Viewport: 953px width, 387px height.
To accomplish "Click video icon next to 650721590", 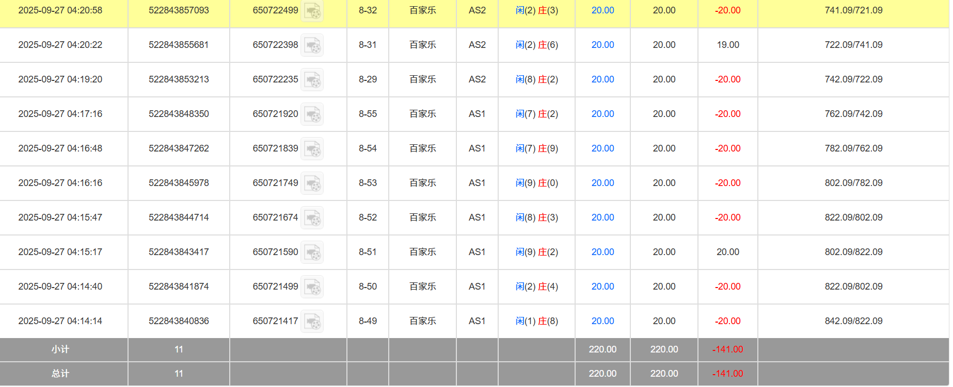I will pos(312,253).
